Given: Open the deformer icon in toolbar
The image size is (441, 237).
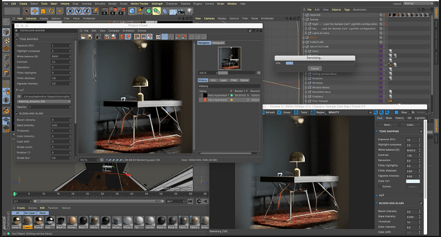Looking at the screenshot, I should (x=165, y=11).
